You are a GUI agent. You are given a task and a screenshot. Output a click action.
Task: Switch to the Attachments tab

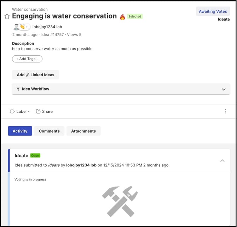pyautogui.click(x=83, y=131)
